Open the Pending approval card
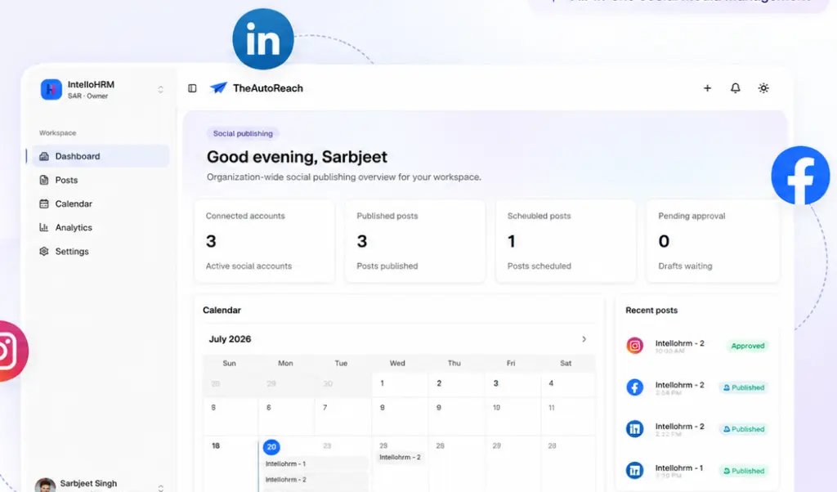 pos(713,241)
